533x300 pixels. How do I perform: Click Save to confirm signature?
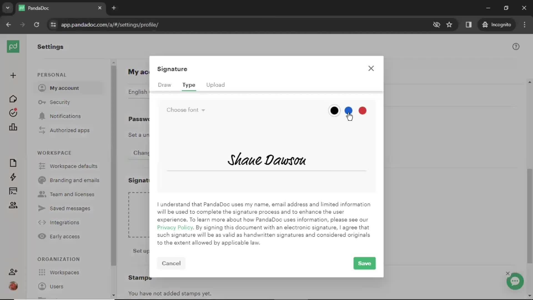coord(364,263)
